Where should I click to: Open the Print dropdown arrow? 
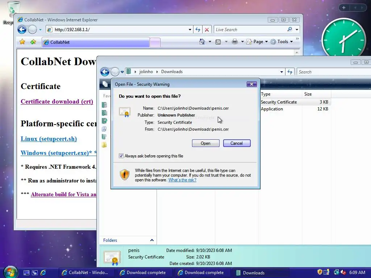pos(242,42)
